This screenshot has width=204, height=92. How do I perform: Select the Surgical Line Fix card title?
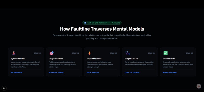coord(132,59)
